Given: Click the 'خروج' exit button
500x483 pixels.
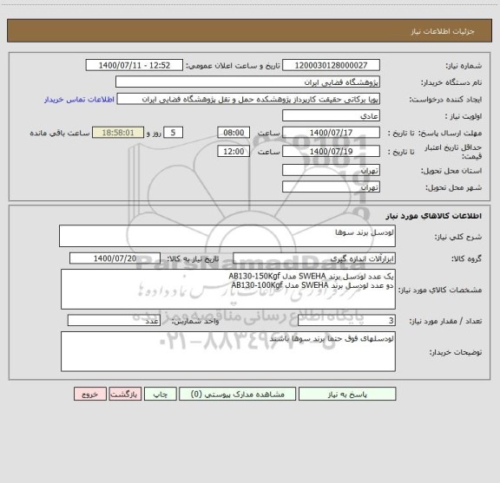Looking at the screenshot, I should (90, 394).
